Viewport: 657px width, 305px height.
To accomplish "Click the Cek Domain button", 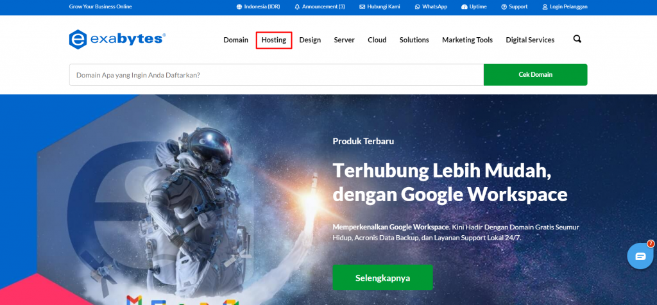I will 536,74.
